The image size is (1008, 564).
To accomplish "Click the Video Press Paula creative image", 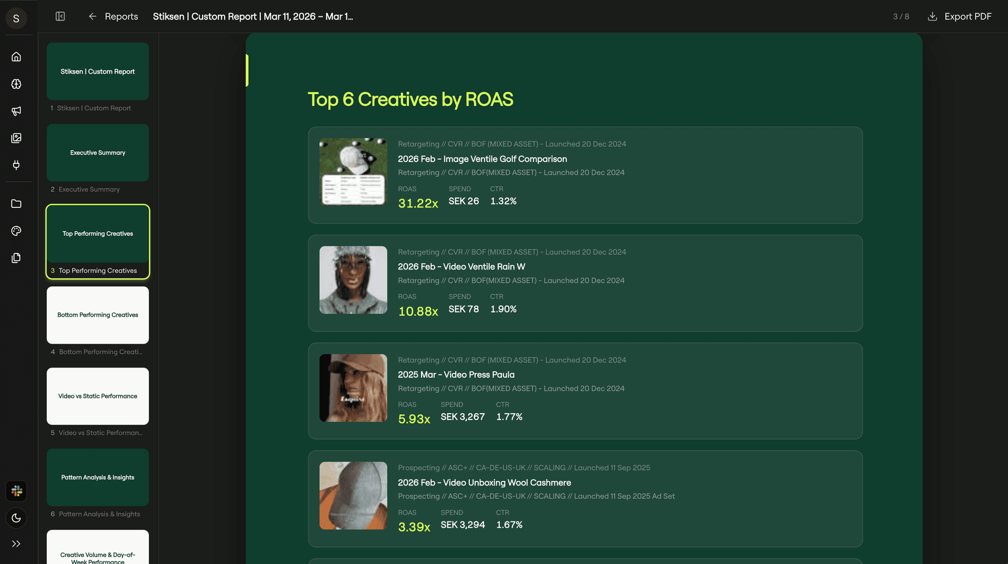I will [353, 388].
